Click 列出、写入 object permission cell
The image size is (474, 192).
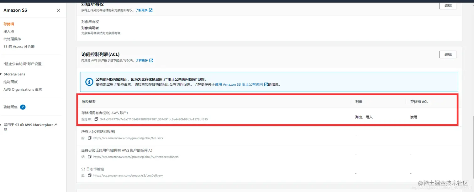pyautogui.click(x=364, y=117)
